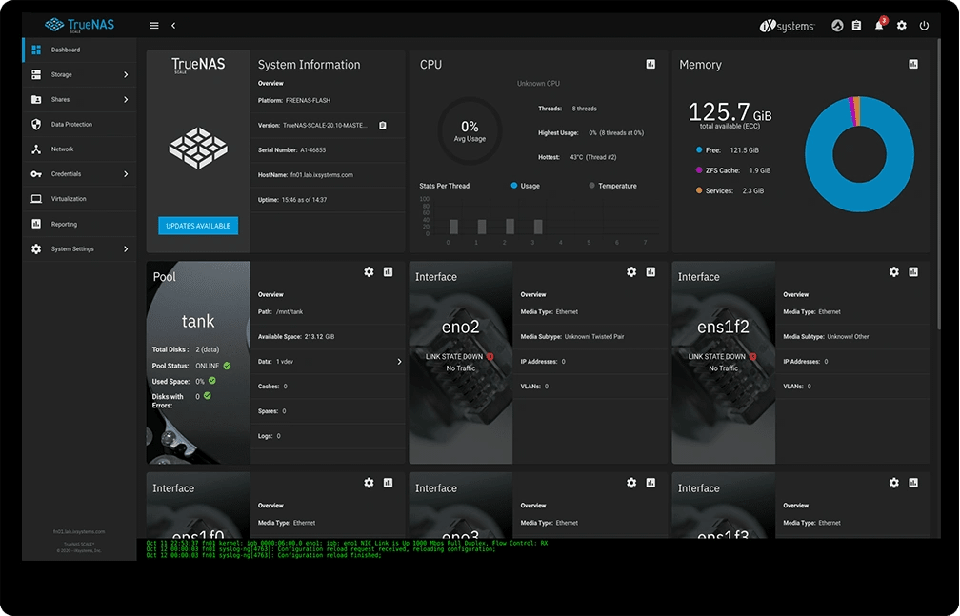Open tank pool settings gear
The image size is (960, 616).
tap(369, 272)
